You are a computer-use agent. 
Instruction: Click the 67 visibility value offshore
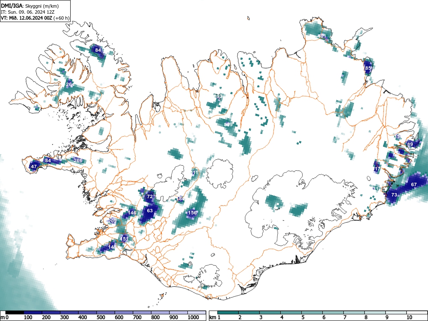click(414, 184)
